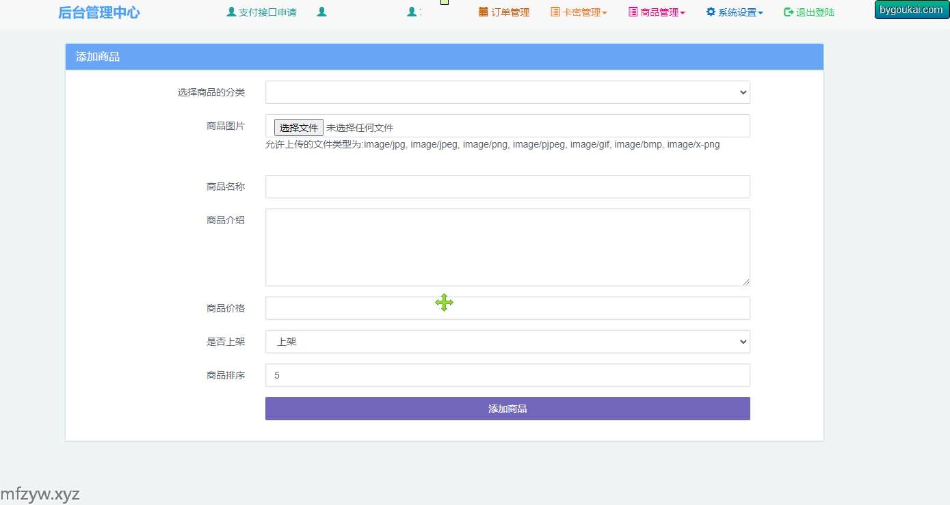Click the 选择文件 file upload button
950x505 pixels.
tap(299, 128)
